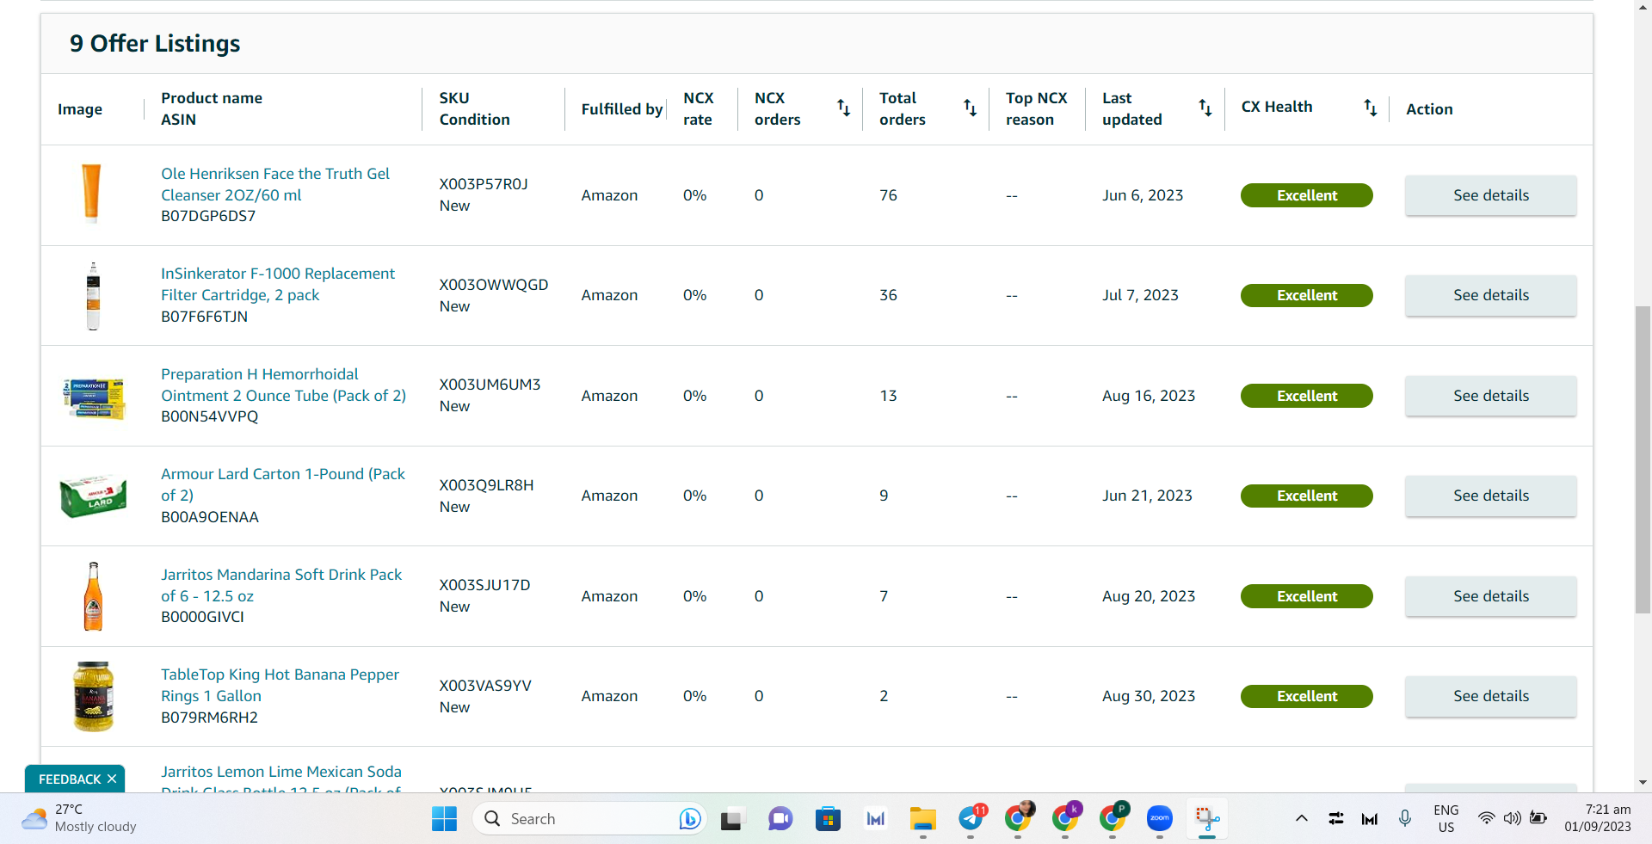Screen dimensions: 1652x844
Task: Open Bing Chat from the search box
Action: 689,819
